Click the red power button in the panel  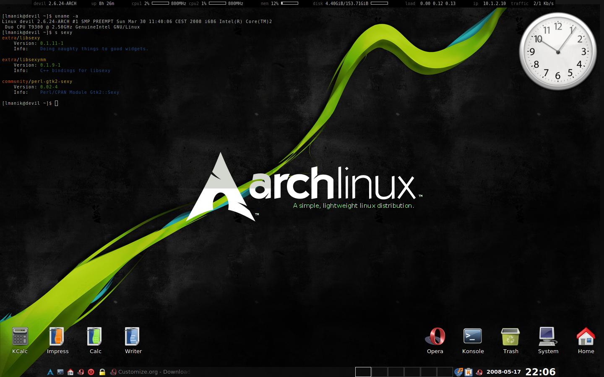[91, 372]
